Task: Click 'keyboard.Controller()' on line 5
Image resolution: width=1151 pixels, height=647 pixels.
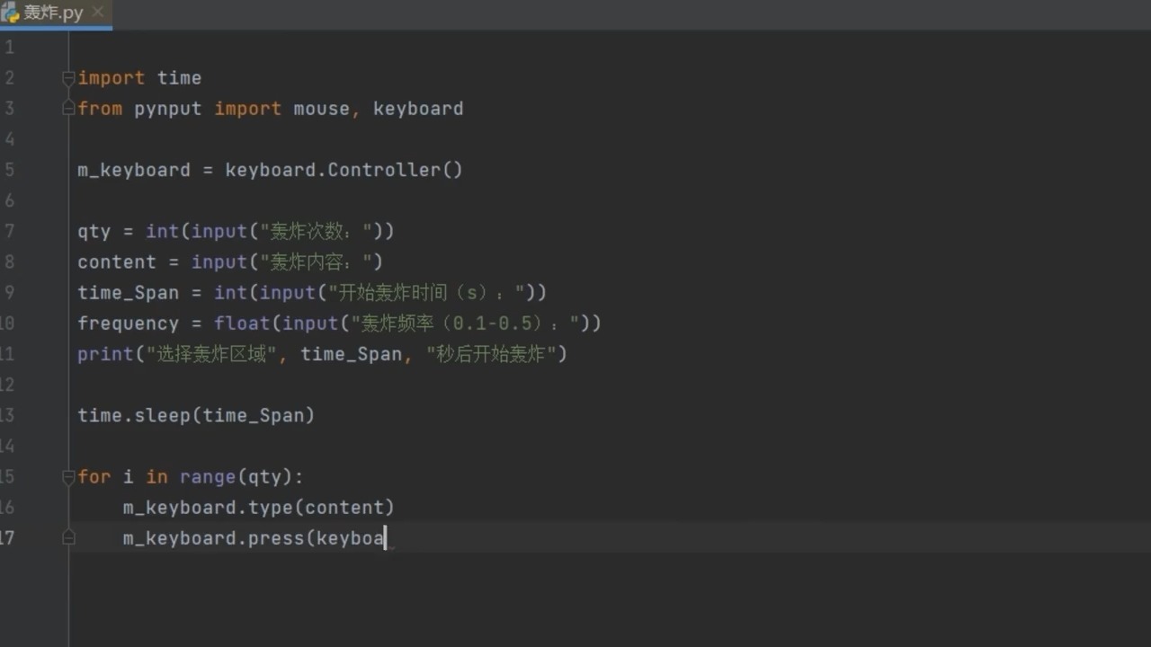Action: click(x=344, y=170)
